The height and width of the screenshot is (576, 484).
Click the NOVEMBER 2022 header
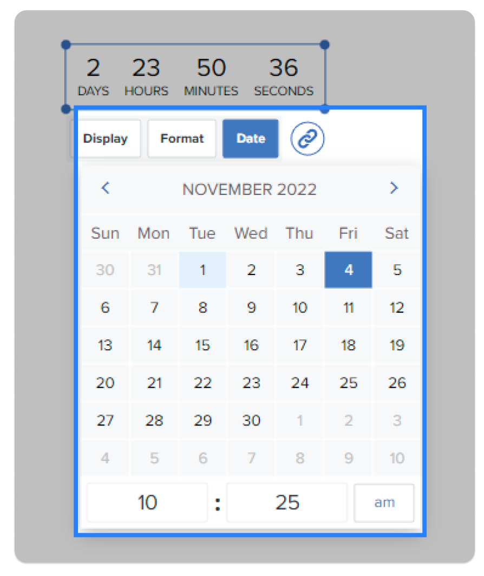click(250, 188)
